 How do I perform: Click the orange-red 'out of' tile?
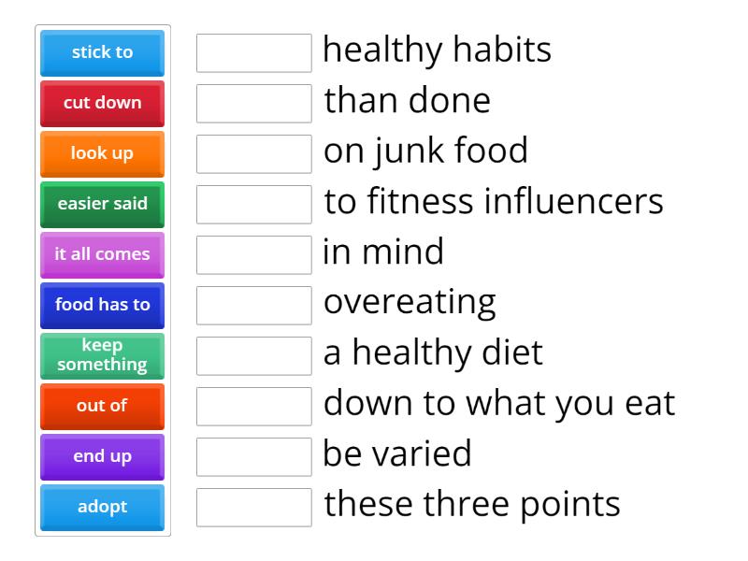pyautogui.click(x=102, y=406)
